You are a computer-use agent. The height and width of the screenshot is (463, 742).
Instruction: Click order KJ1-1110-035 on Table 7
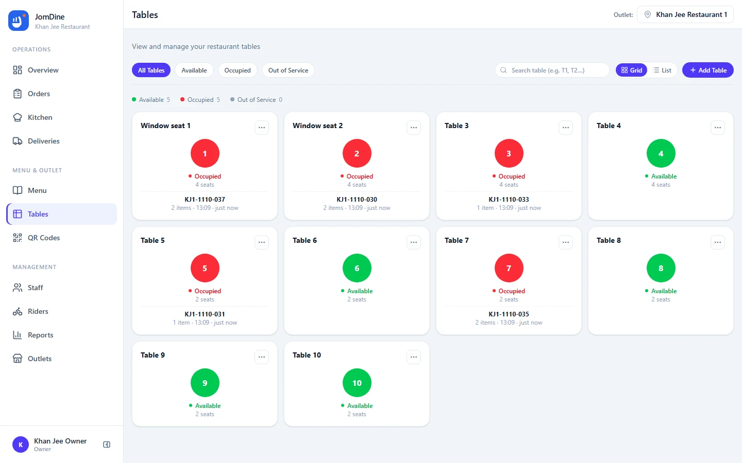tap(509, 314)
